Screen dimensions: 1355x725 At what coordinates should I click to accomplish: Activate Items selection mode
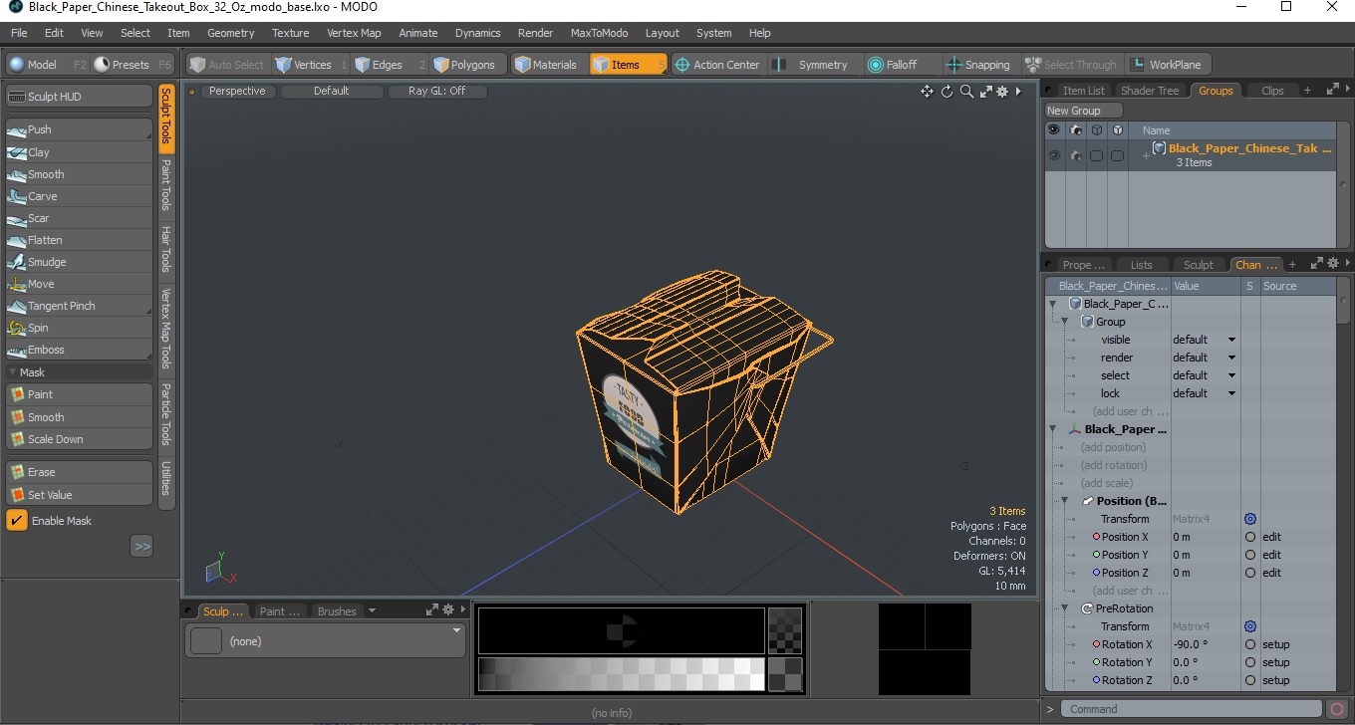627,65
